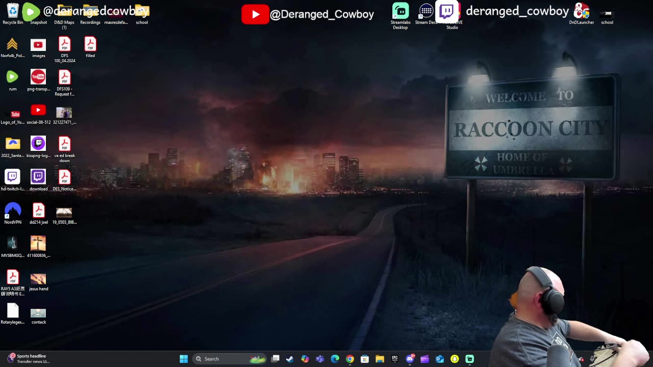Open the kisspng-log... Twitch image
This screenshot has height=367, width=653.
point(38,148)
